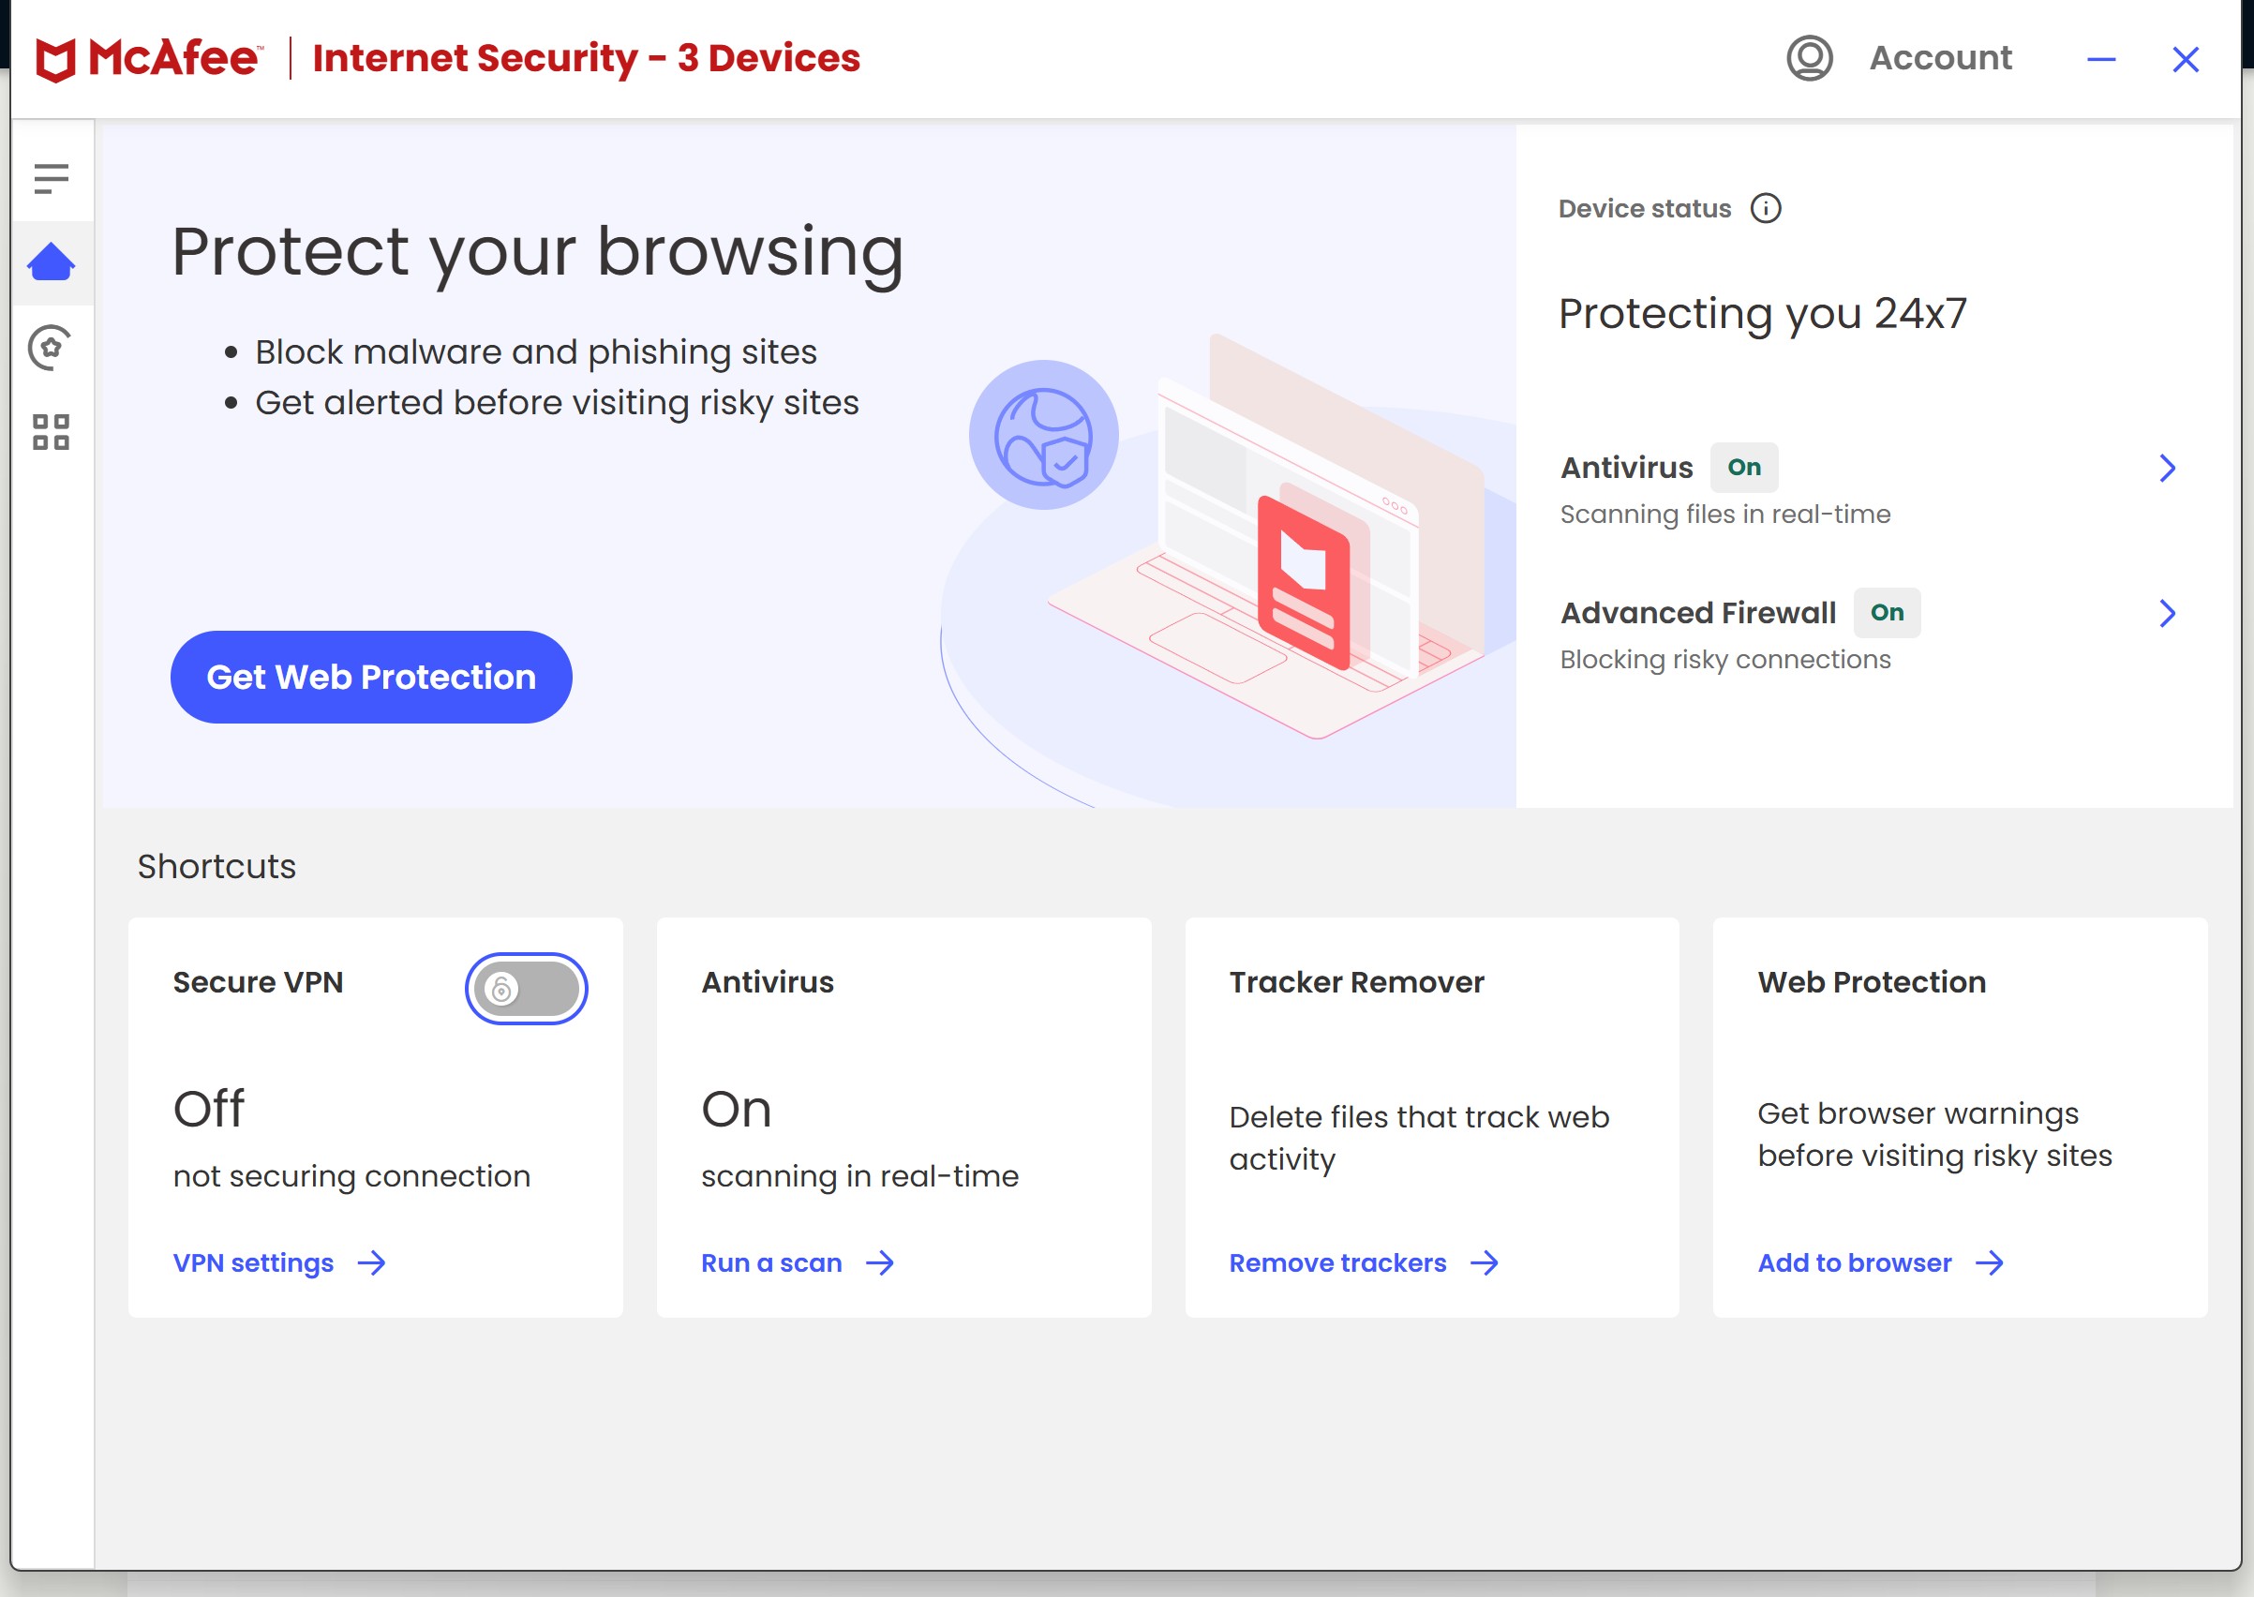This screenshot has width=2254, height=1597.
Task: Click the Secure VPN card title
Action: click(259, 982)
